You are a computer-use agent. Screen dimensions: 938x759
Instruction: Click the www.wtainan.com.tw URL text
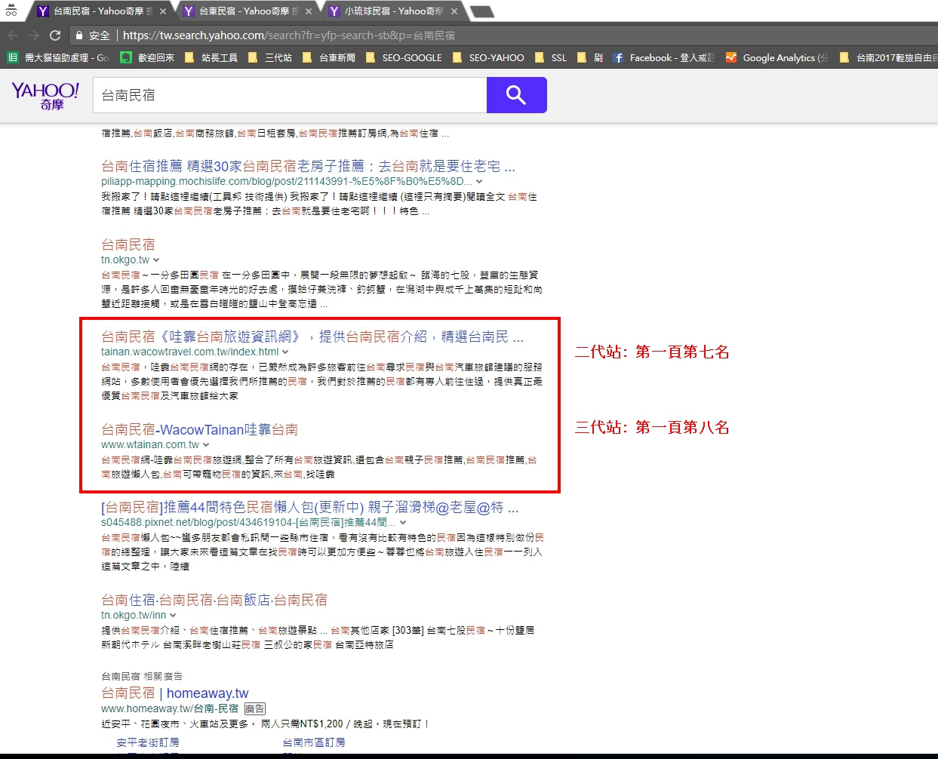pos(150,444)
